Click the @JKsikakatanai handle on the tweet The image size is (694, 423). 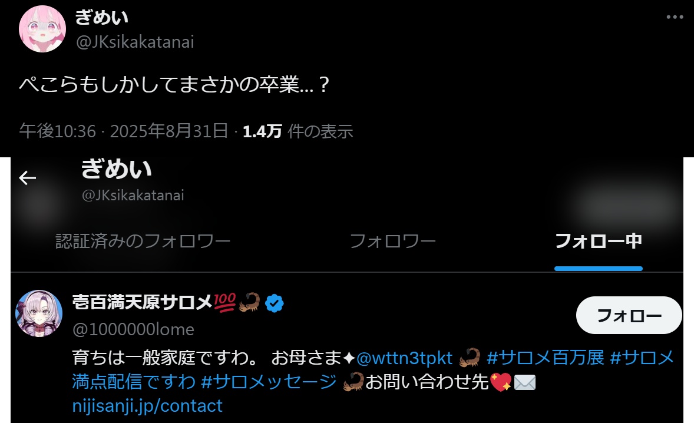(x=135, y=42)
